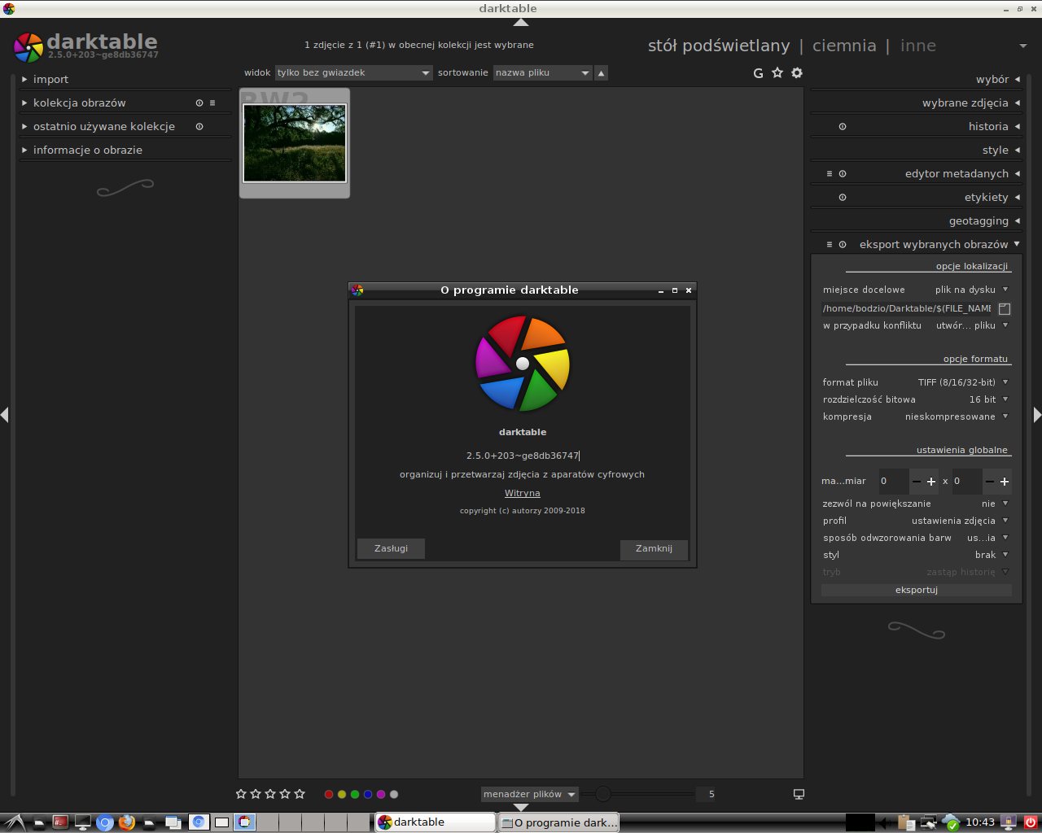The width and height of the screenshot is (1042, 833).
Task: Open the format pliku TIFF dropdown
Action: 962,382
